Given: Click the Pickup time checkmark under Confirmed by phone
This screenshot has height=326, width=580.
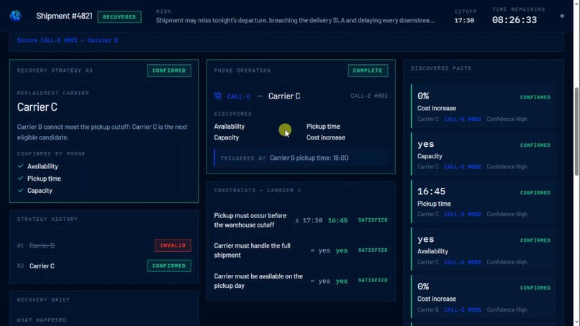Looking at the screenshot, I should click(x=20, y=178).
